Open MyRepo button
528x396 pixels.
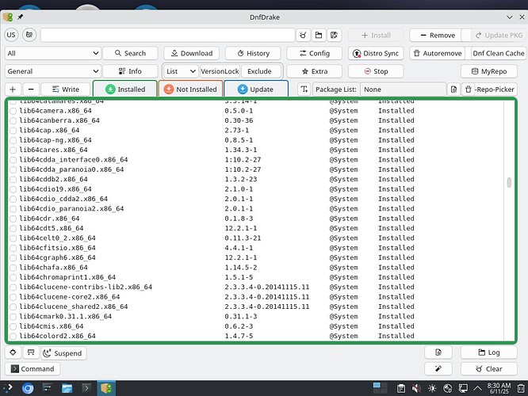point(489,71)
